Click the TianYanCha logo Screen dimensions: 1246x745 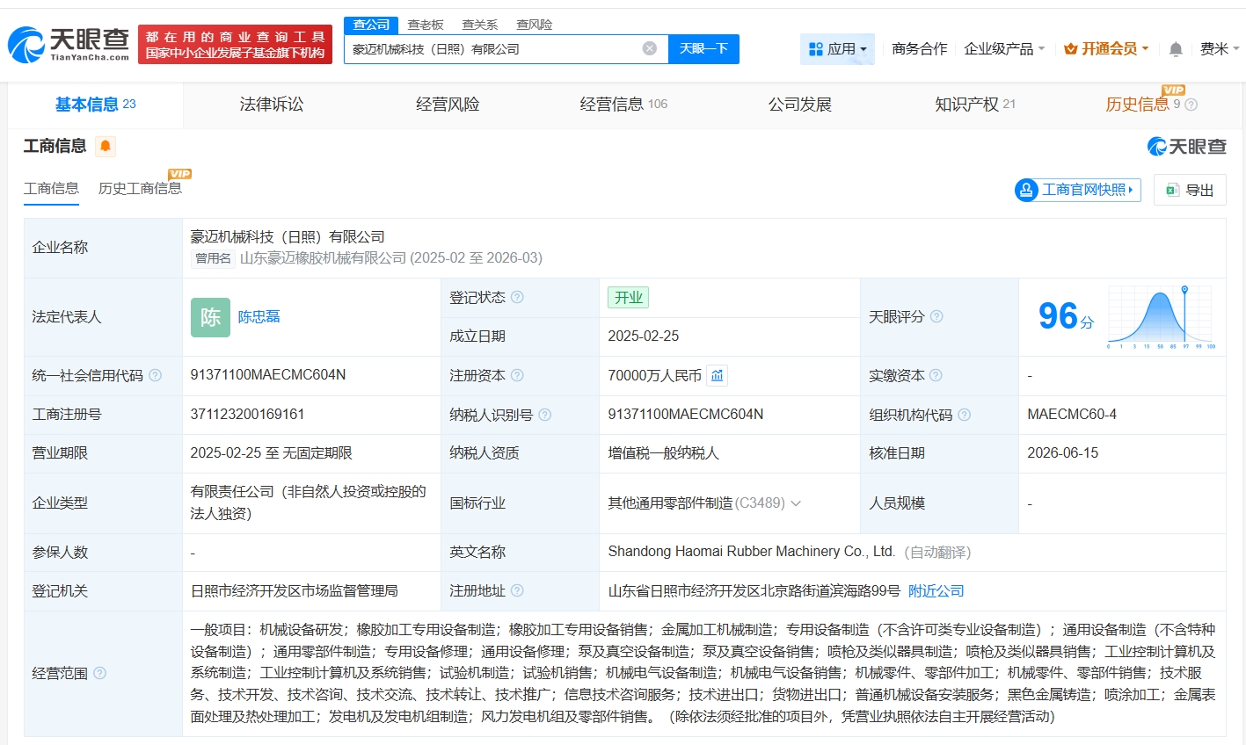tap(69, 44)
